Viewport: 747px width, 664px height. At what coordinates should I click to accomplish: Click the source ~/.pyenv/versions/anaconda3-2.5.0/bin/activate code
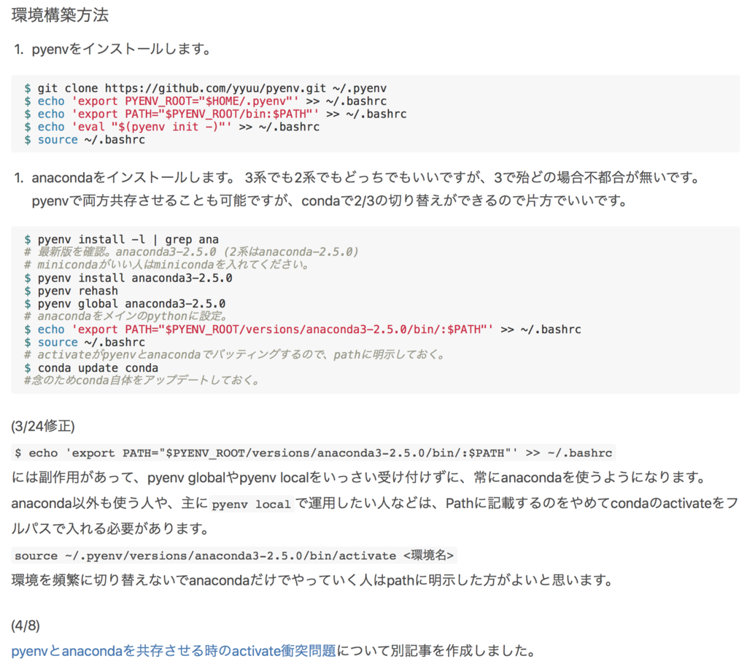(234, 555)
